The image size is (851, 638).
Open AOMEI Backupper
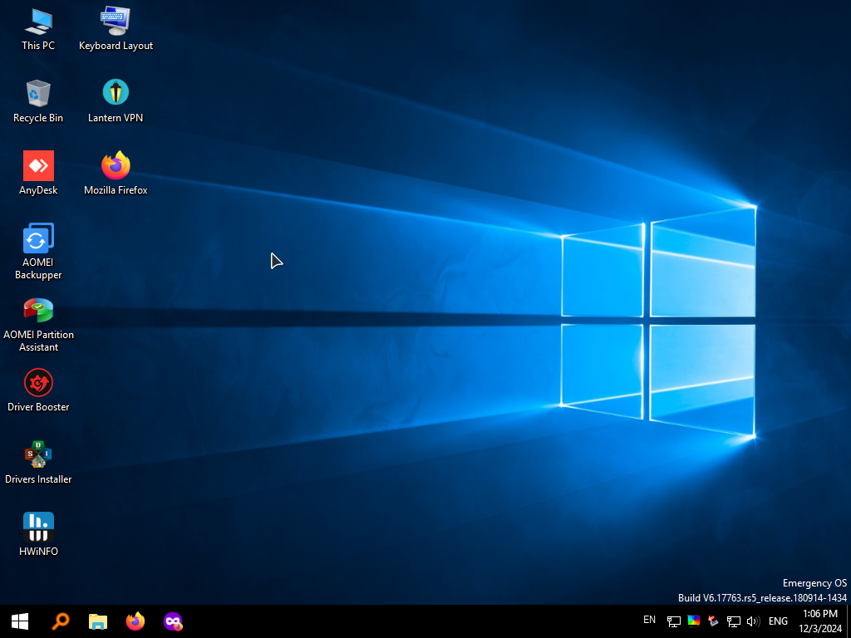pyautogui.click(x=38, y=237)
